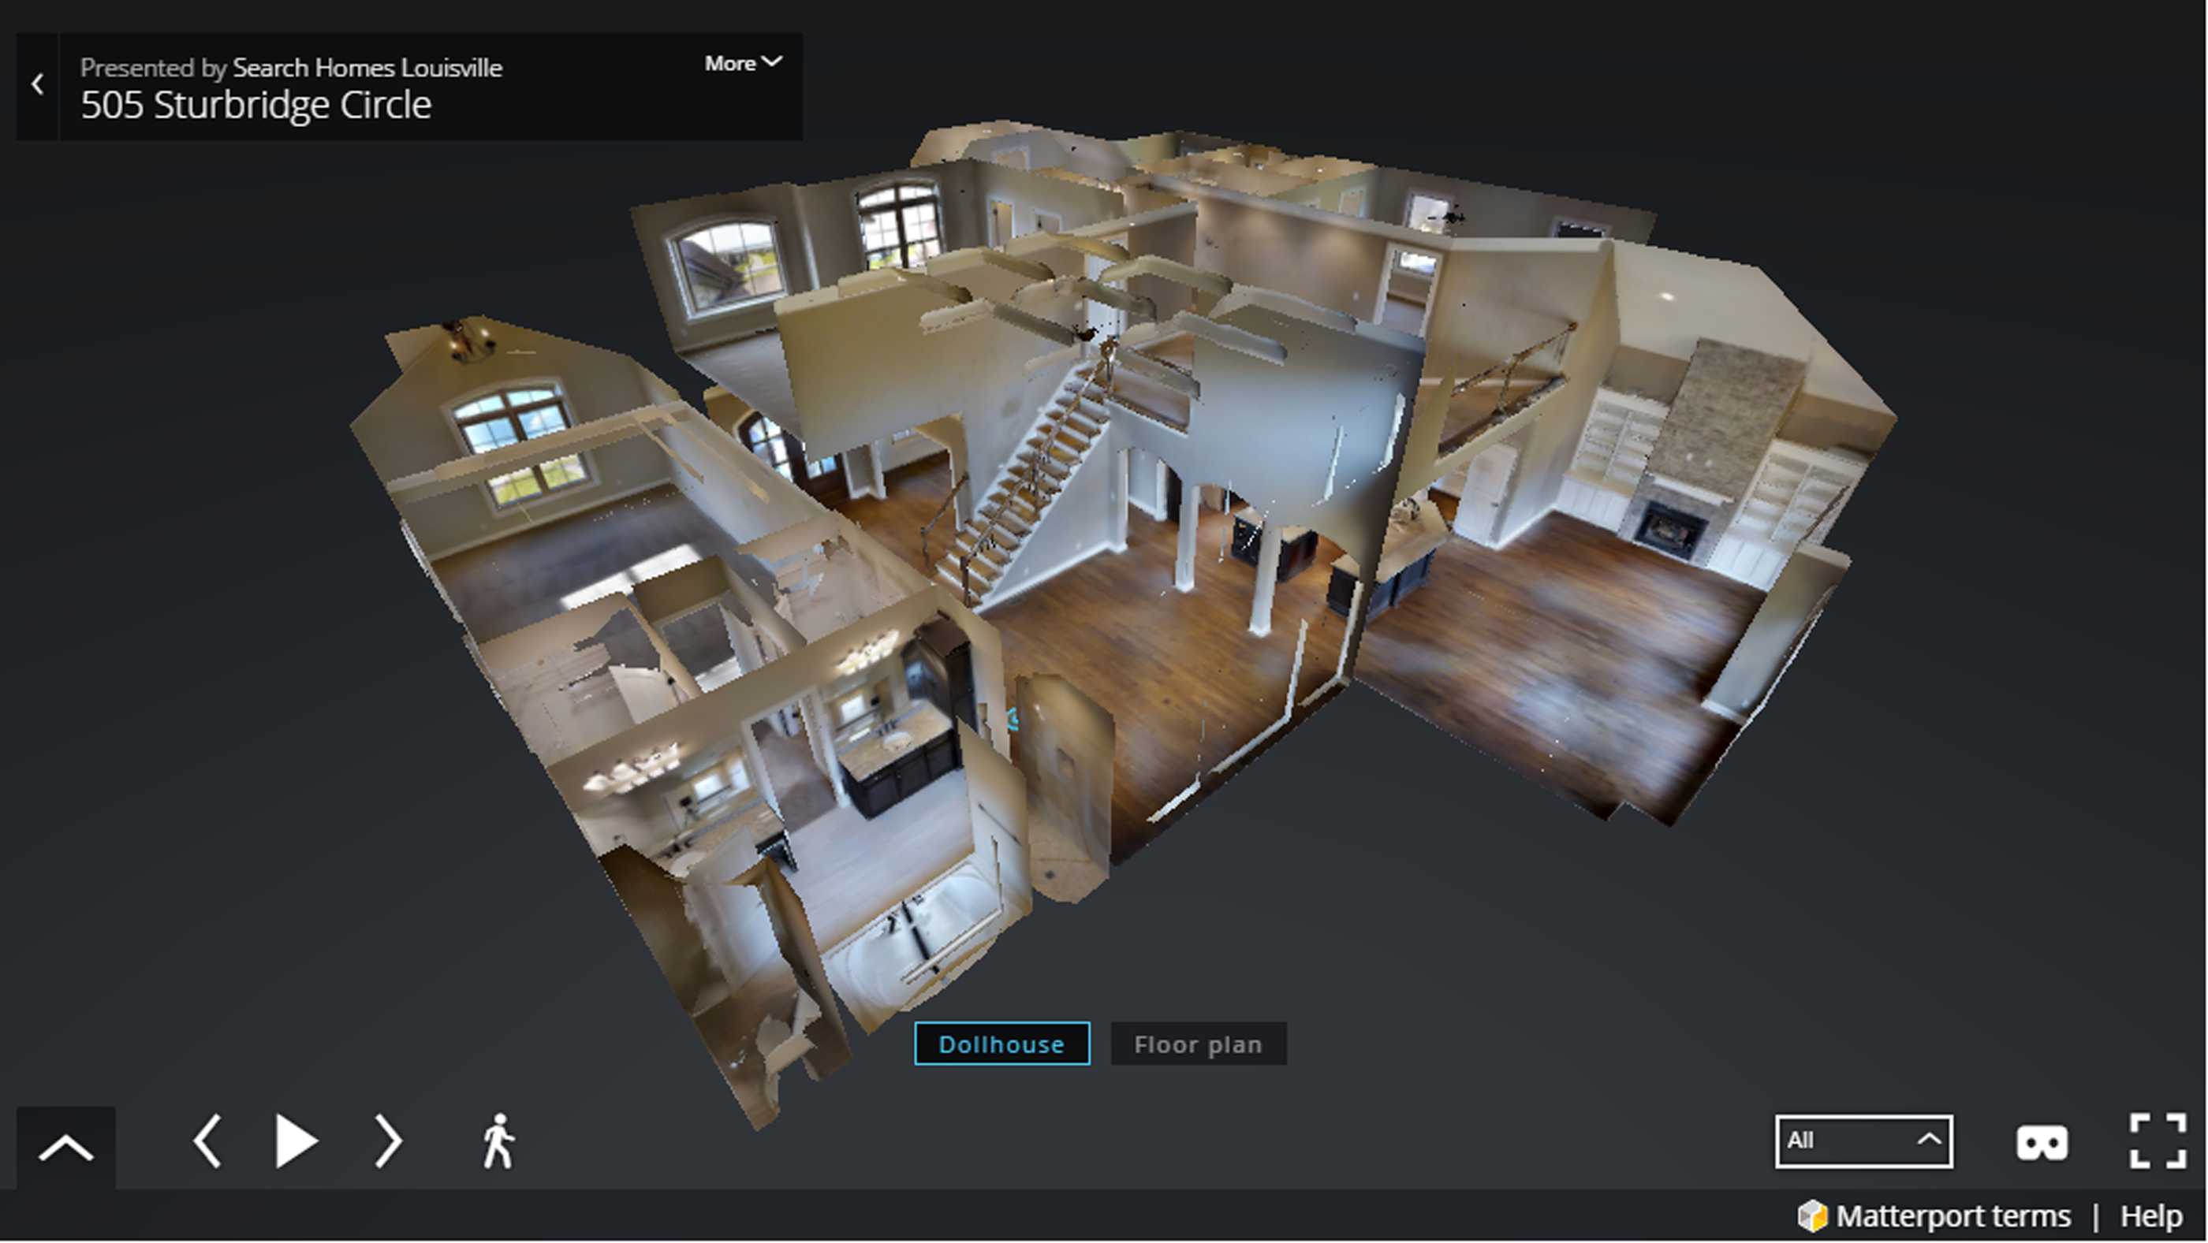The image size is (2208, 1243).
Task: Enter walkthrough mode with walking person icon
Action: pos(498,1141)
